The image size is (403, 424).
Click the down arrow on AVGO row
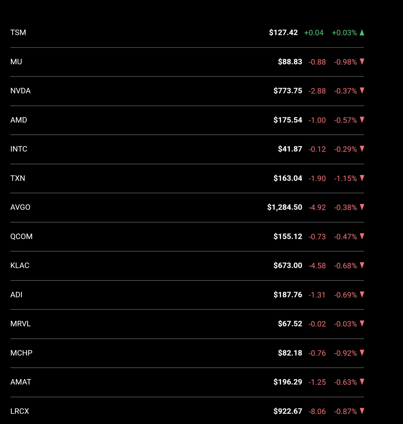tap(362, 207)
